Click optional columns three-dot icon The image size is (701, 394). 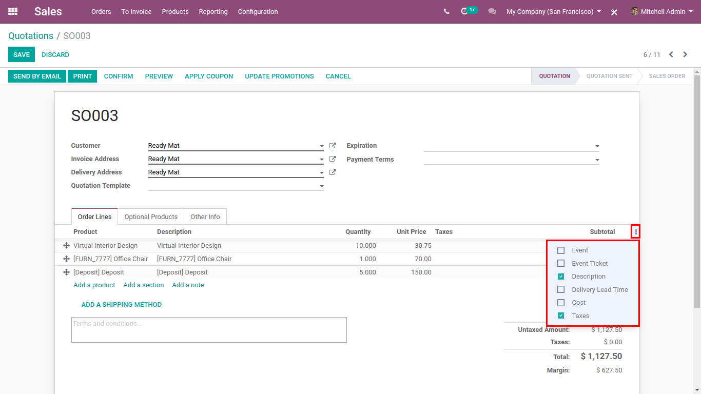coord(636,232)
